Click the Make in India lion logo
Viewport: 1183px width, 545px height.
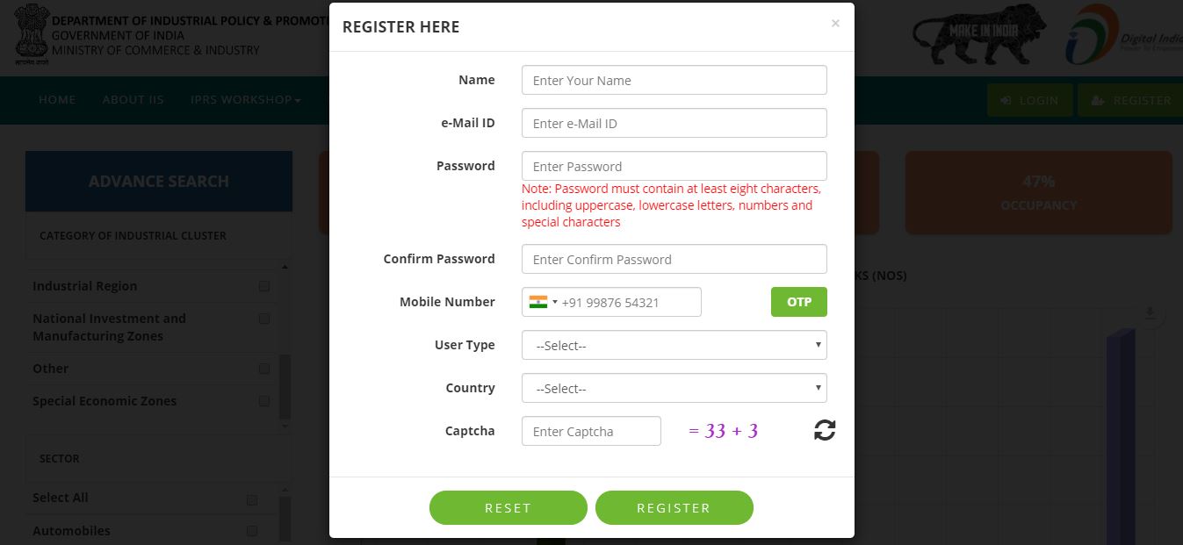(978, 34)
